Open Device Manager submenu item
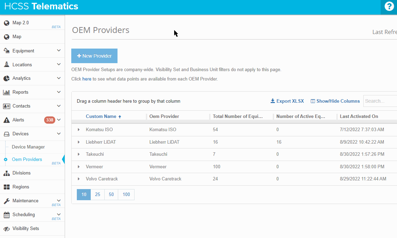The image size is (397, 238). pos(28,147)
